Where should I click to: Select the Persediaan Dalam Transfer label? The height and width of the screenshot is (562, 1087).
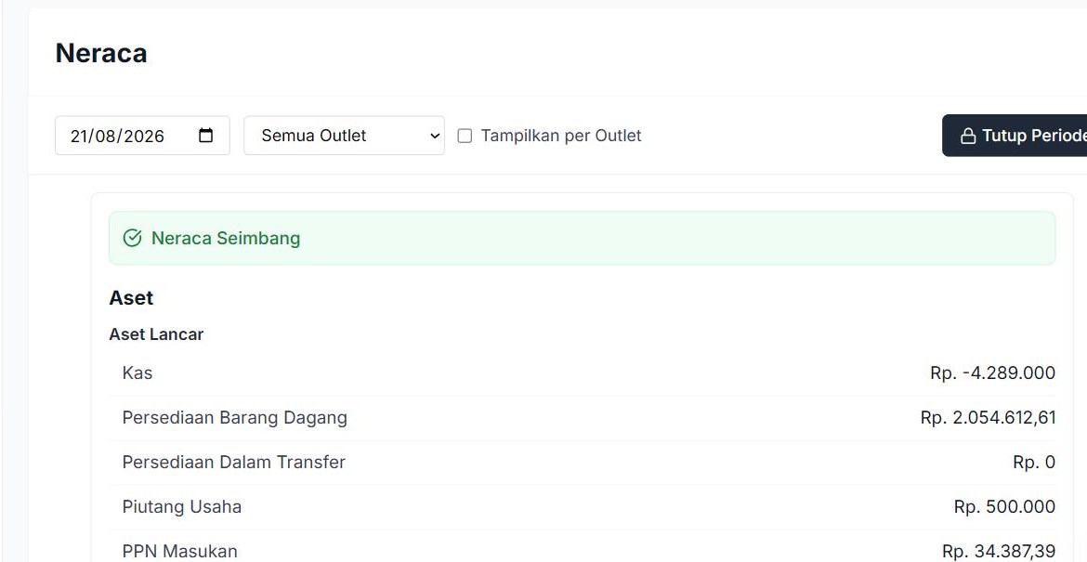point(233,462)
